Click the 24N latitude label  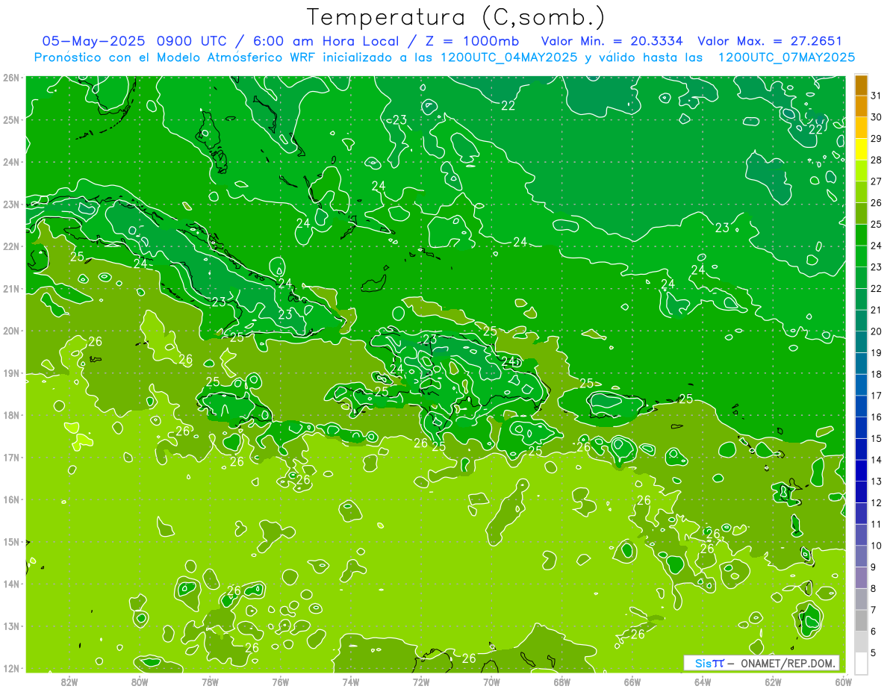click(x=11, y=162)
